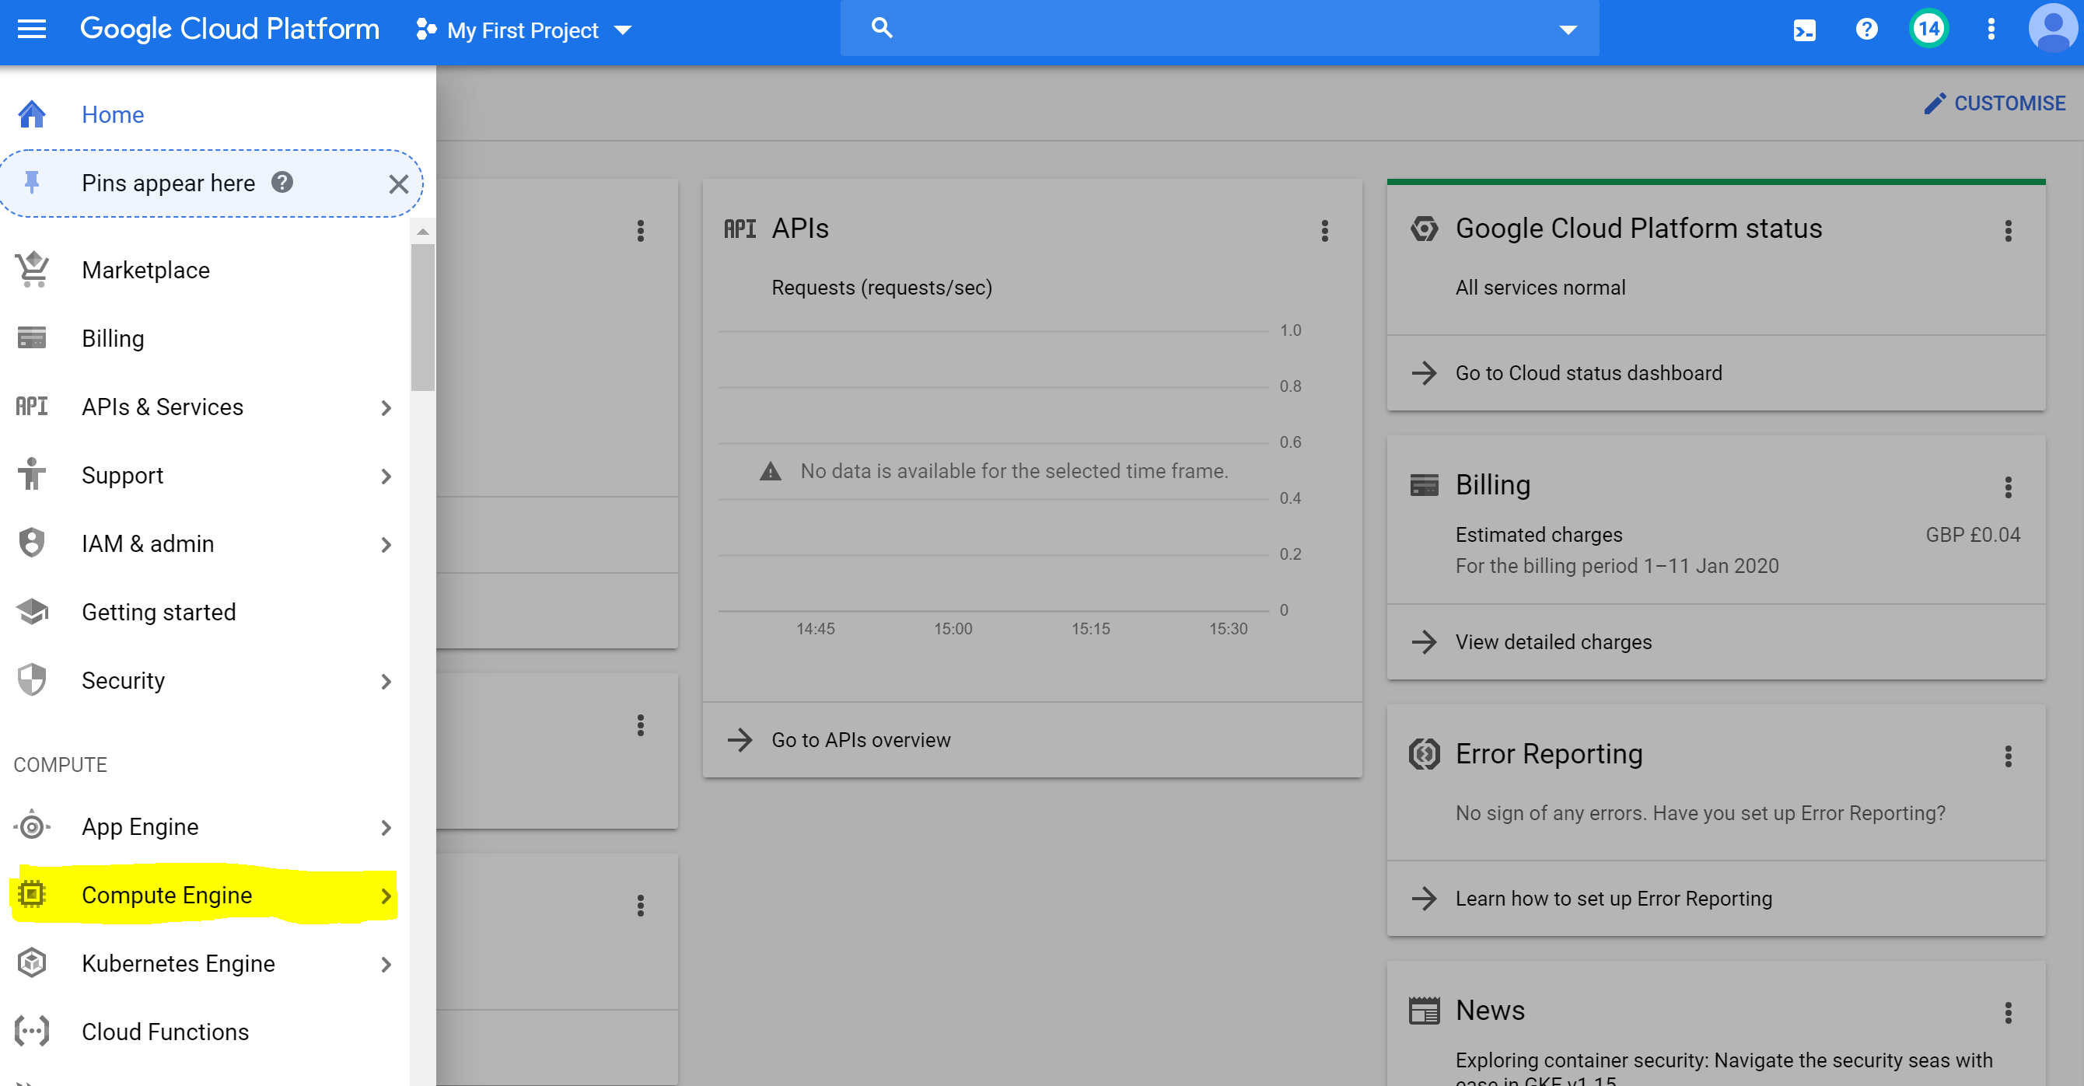Click the Kubernetes Engine icon
The height and width of the screenshot is (1086, 2084).
coord(32,963)
